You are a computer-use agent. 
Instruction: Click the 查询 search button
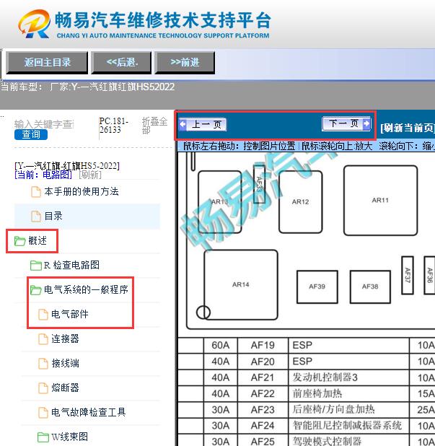click(31, 134)
